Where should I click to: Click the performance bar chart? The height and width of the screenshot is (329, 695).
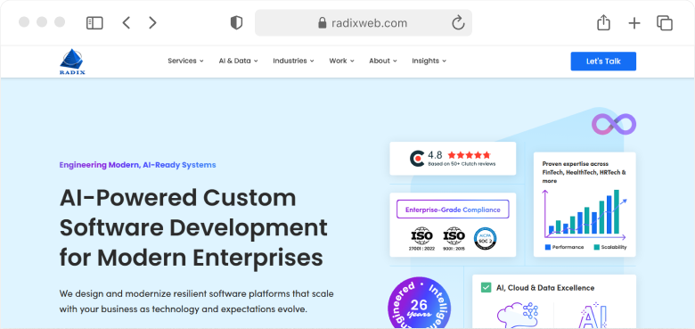[x=585, y=214]
